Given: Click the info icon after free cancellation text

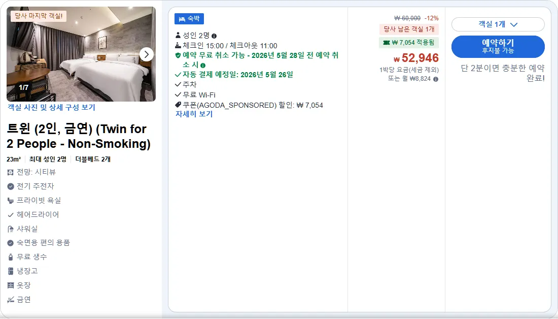Looking at the screenshot, I should click(x=203, y=66).
